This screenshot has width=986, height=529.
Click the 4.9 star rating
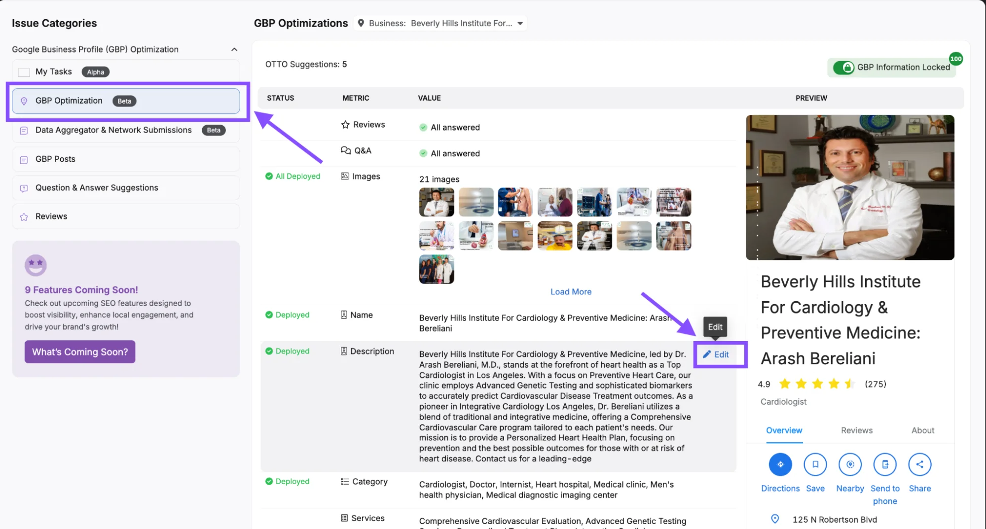point(764,384)
